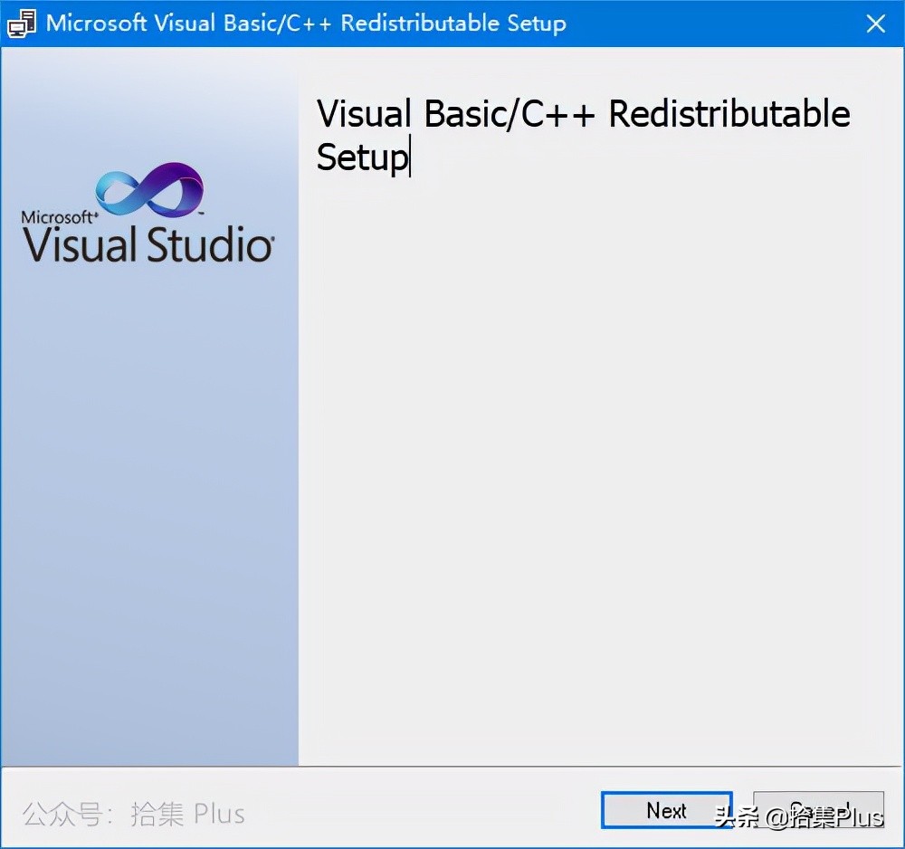
Task: Click the Visual Studio infinity logo
Action: (150, 192)
